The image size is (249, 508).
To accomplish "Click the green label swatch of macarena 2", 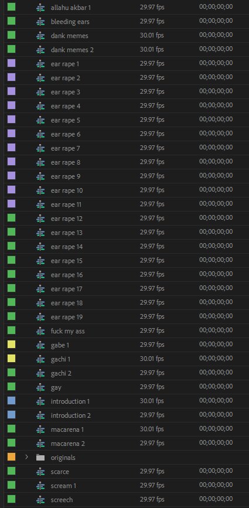I will (x=11, y=442).
